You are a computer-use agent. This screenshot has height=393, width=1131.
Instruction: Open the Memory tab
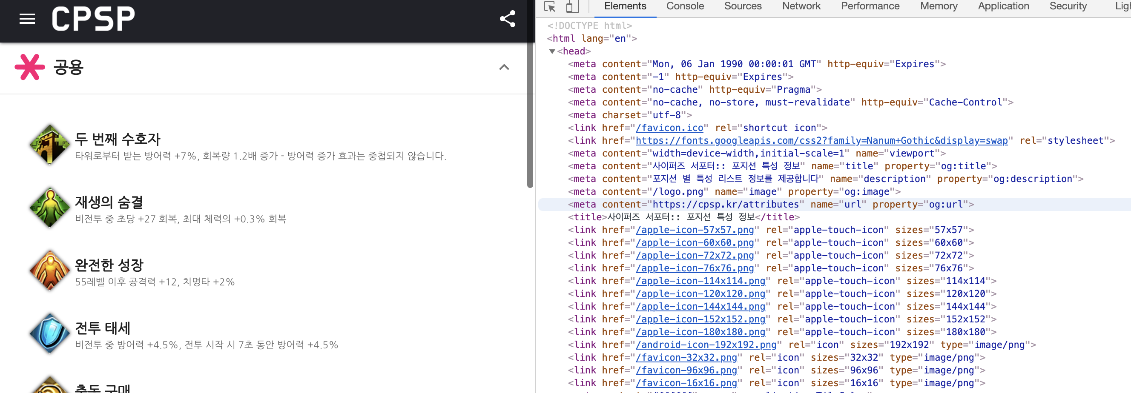pyautogui.click(x=939, y=6)
